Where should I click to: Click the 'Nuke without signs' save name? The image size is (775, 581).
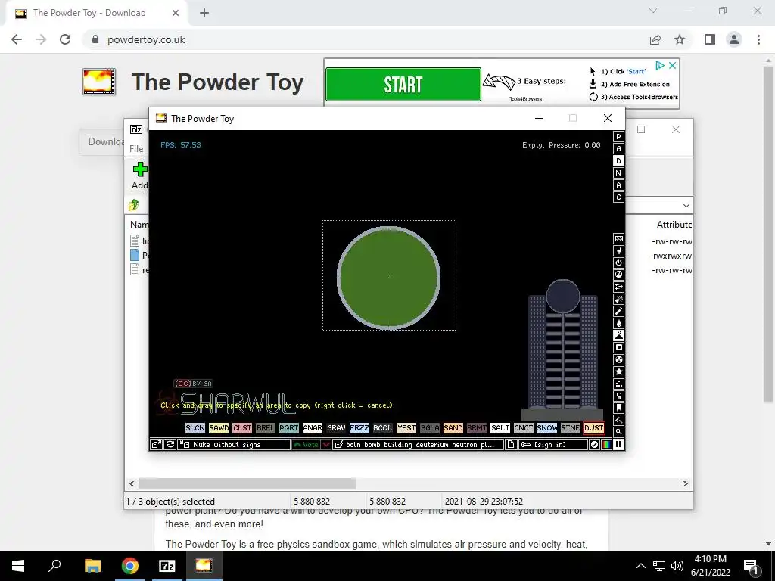click(x=235, y=445)
